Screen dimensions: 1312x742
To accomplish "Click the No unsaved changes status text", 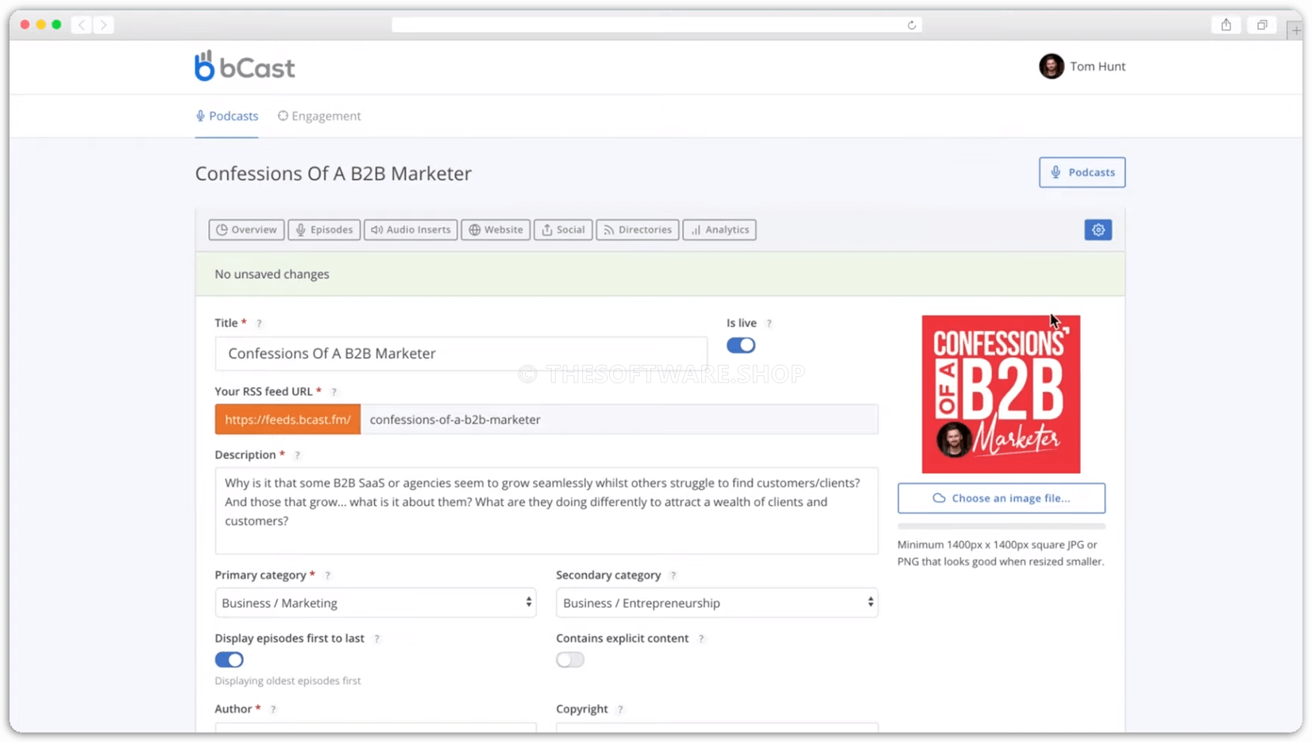I will point(272,275).
